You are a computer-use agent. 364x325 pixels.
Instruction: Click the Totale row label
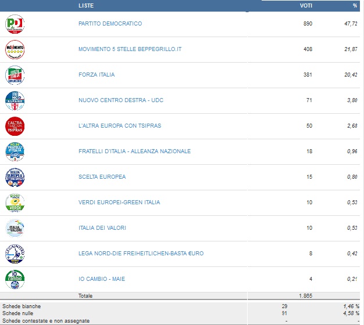coord(85,296)
